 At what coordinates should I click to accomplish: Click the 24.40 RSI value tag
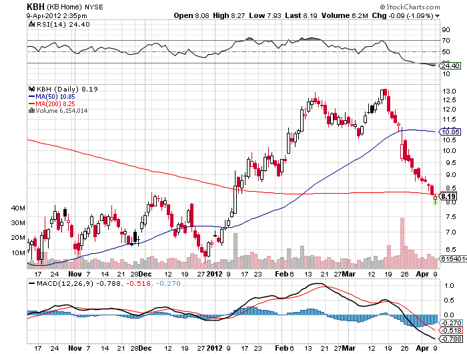450,65
